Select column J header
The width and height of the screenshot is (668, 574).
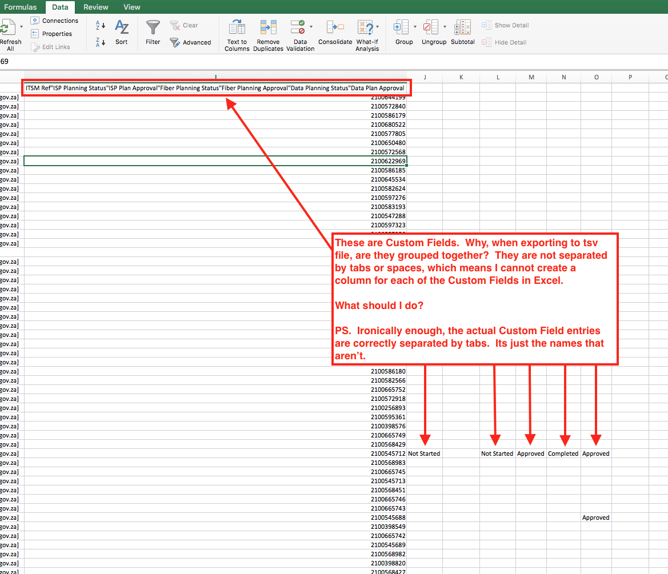tap(425, 77)
